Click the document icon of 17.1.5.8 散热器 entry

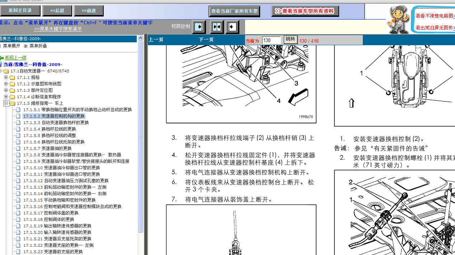pos(18,155)
